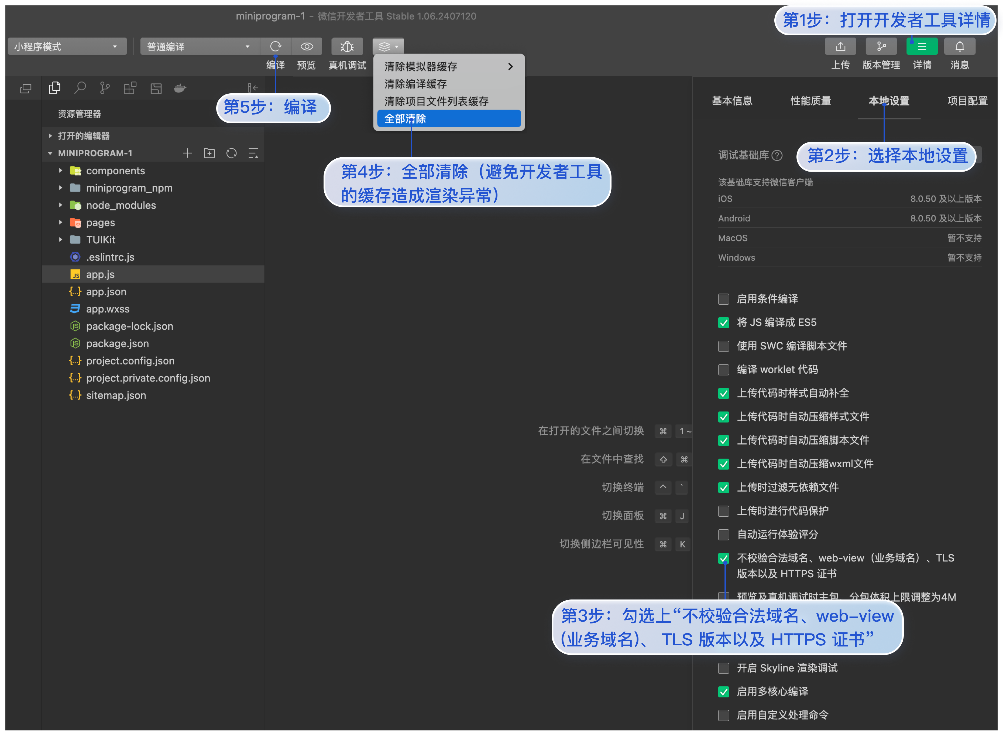Toggle 上传时过滤无依赖文件 checkbox

pyautogui.click(x=723, y=488)
